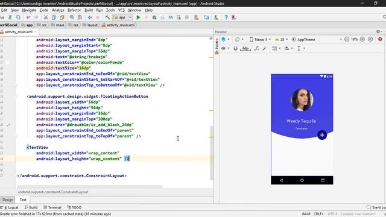Click the Profile app gauge icon
Viewport: 386px width, 217px height.
(171, 17)
